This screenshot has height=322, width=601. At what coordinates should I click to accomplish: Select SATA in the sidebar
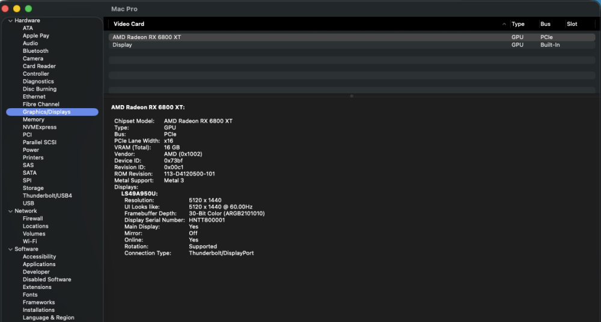29,173
